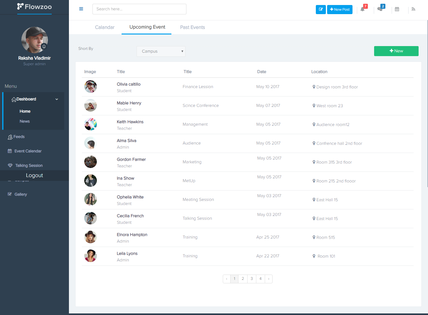Select News under Dashboard

pos(25,121)
